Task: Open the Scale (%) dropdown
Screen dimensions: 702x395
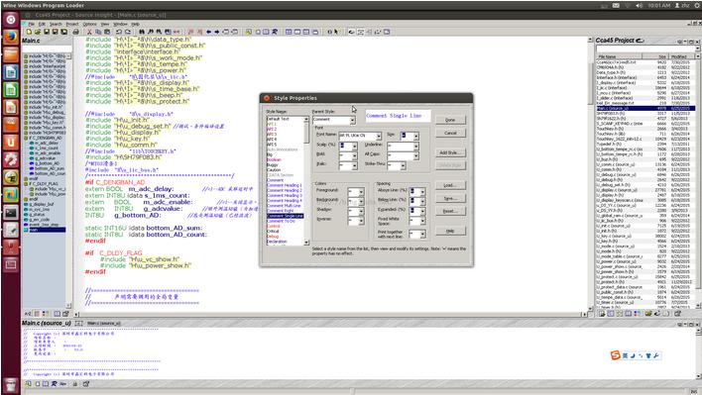Action: tap(355, 147)
